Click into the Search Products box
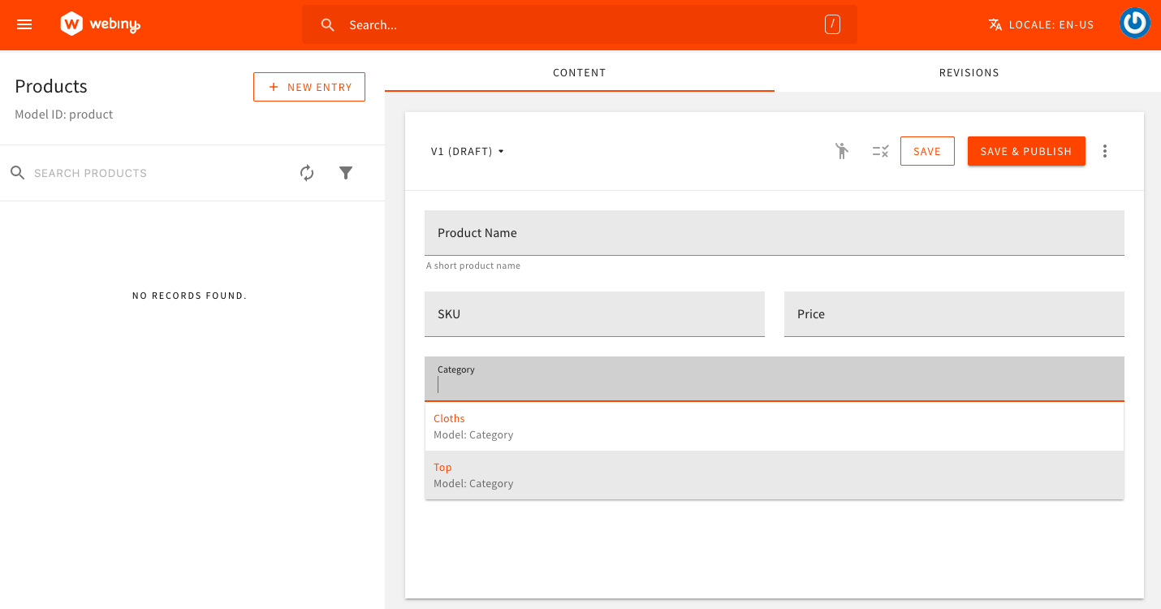Image resolution: width=1161 pixels, height=609 pixels. coord(154,173)
